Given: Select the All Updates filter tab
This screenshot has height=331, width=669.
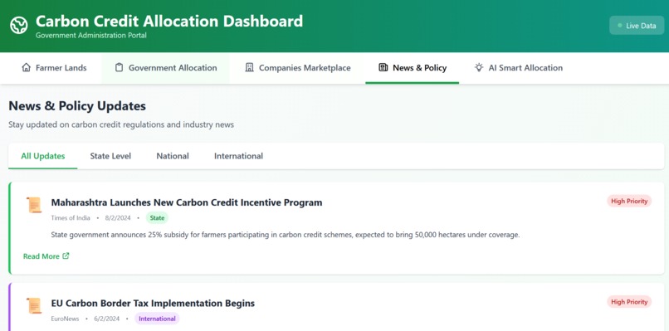Looking at the screenshot, I should (x=43, y=156).
